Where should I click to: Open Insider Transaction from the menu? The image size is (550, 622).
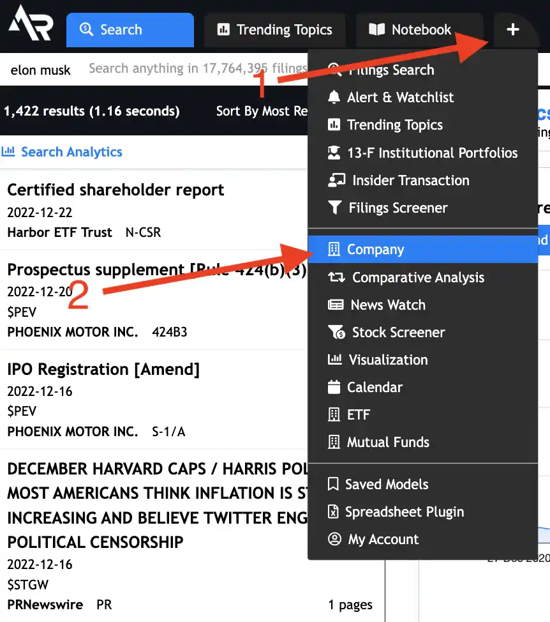click(410, 181)
